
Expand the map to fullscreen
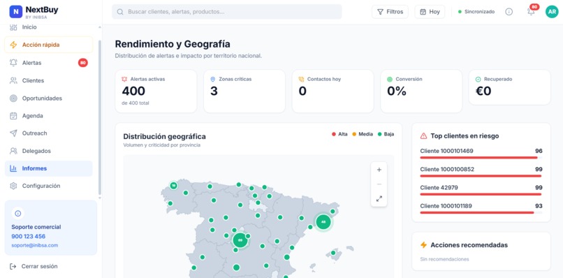379,198
